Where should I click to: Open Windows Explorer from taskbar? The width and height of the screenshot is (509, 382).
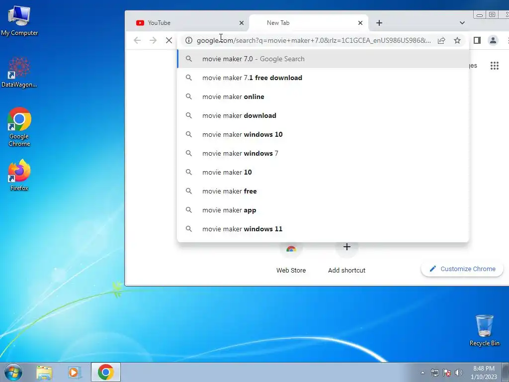pyautogui.click(x=44, y=372)
